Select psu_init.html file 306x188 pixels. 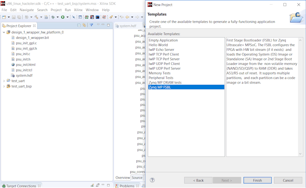click(26, 64)
